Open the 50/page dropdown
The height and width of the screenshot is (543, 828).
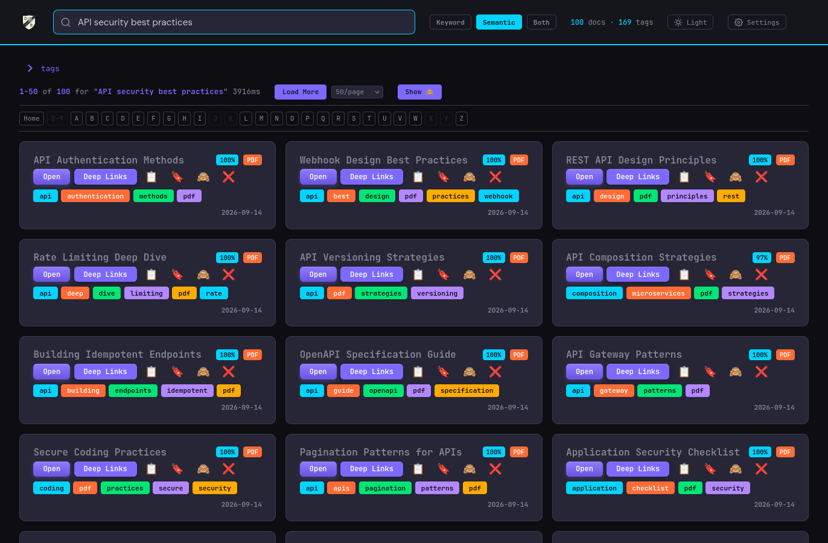pyautogui.click(x=357, y=92)
